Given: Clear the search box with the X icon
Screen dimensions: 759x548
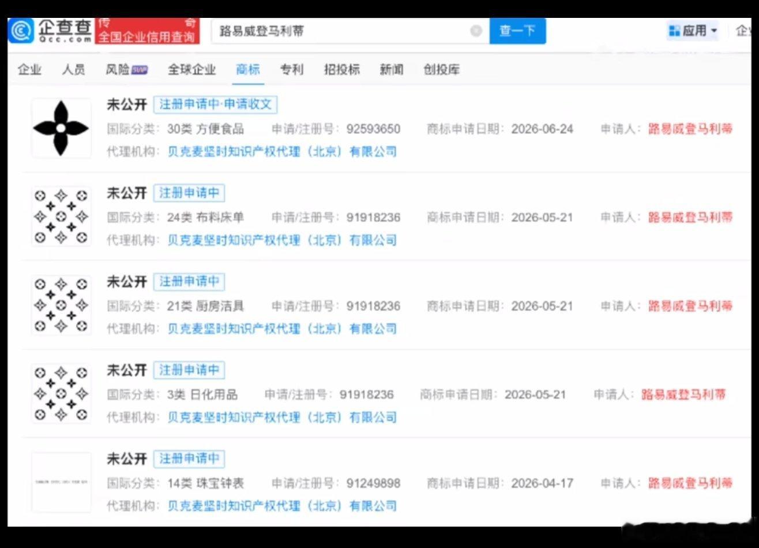Looking at the screenshot, I should pyautogui.click(x=476, y=31).
